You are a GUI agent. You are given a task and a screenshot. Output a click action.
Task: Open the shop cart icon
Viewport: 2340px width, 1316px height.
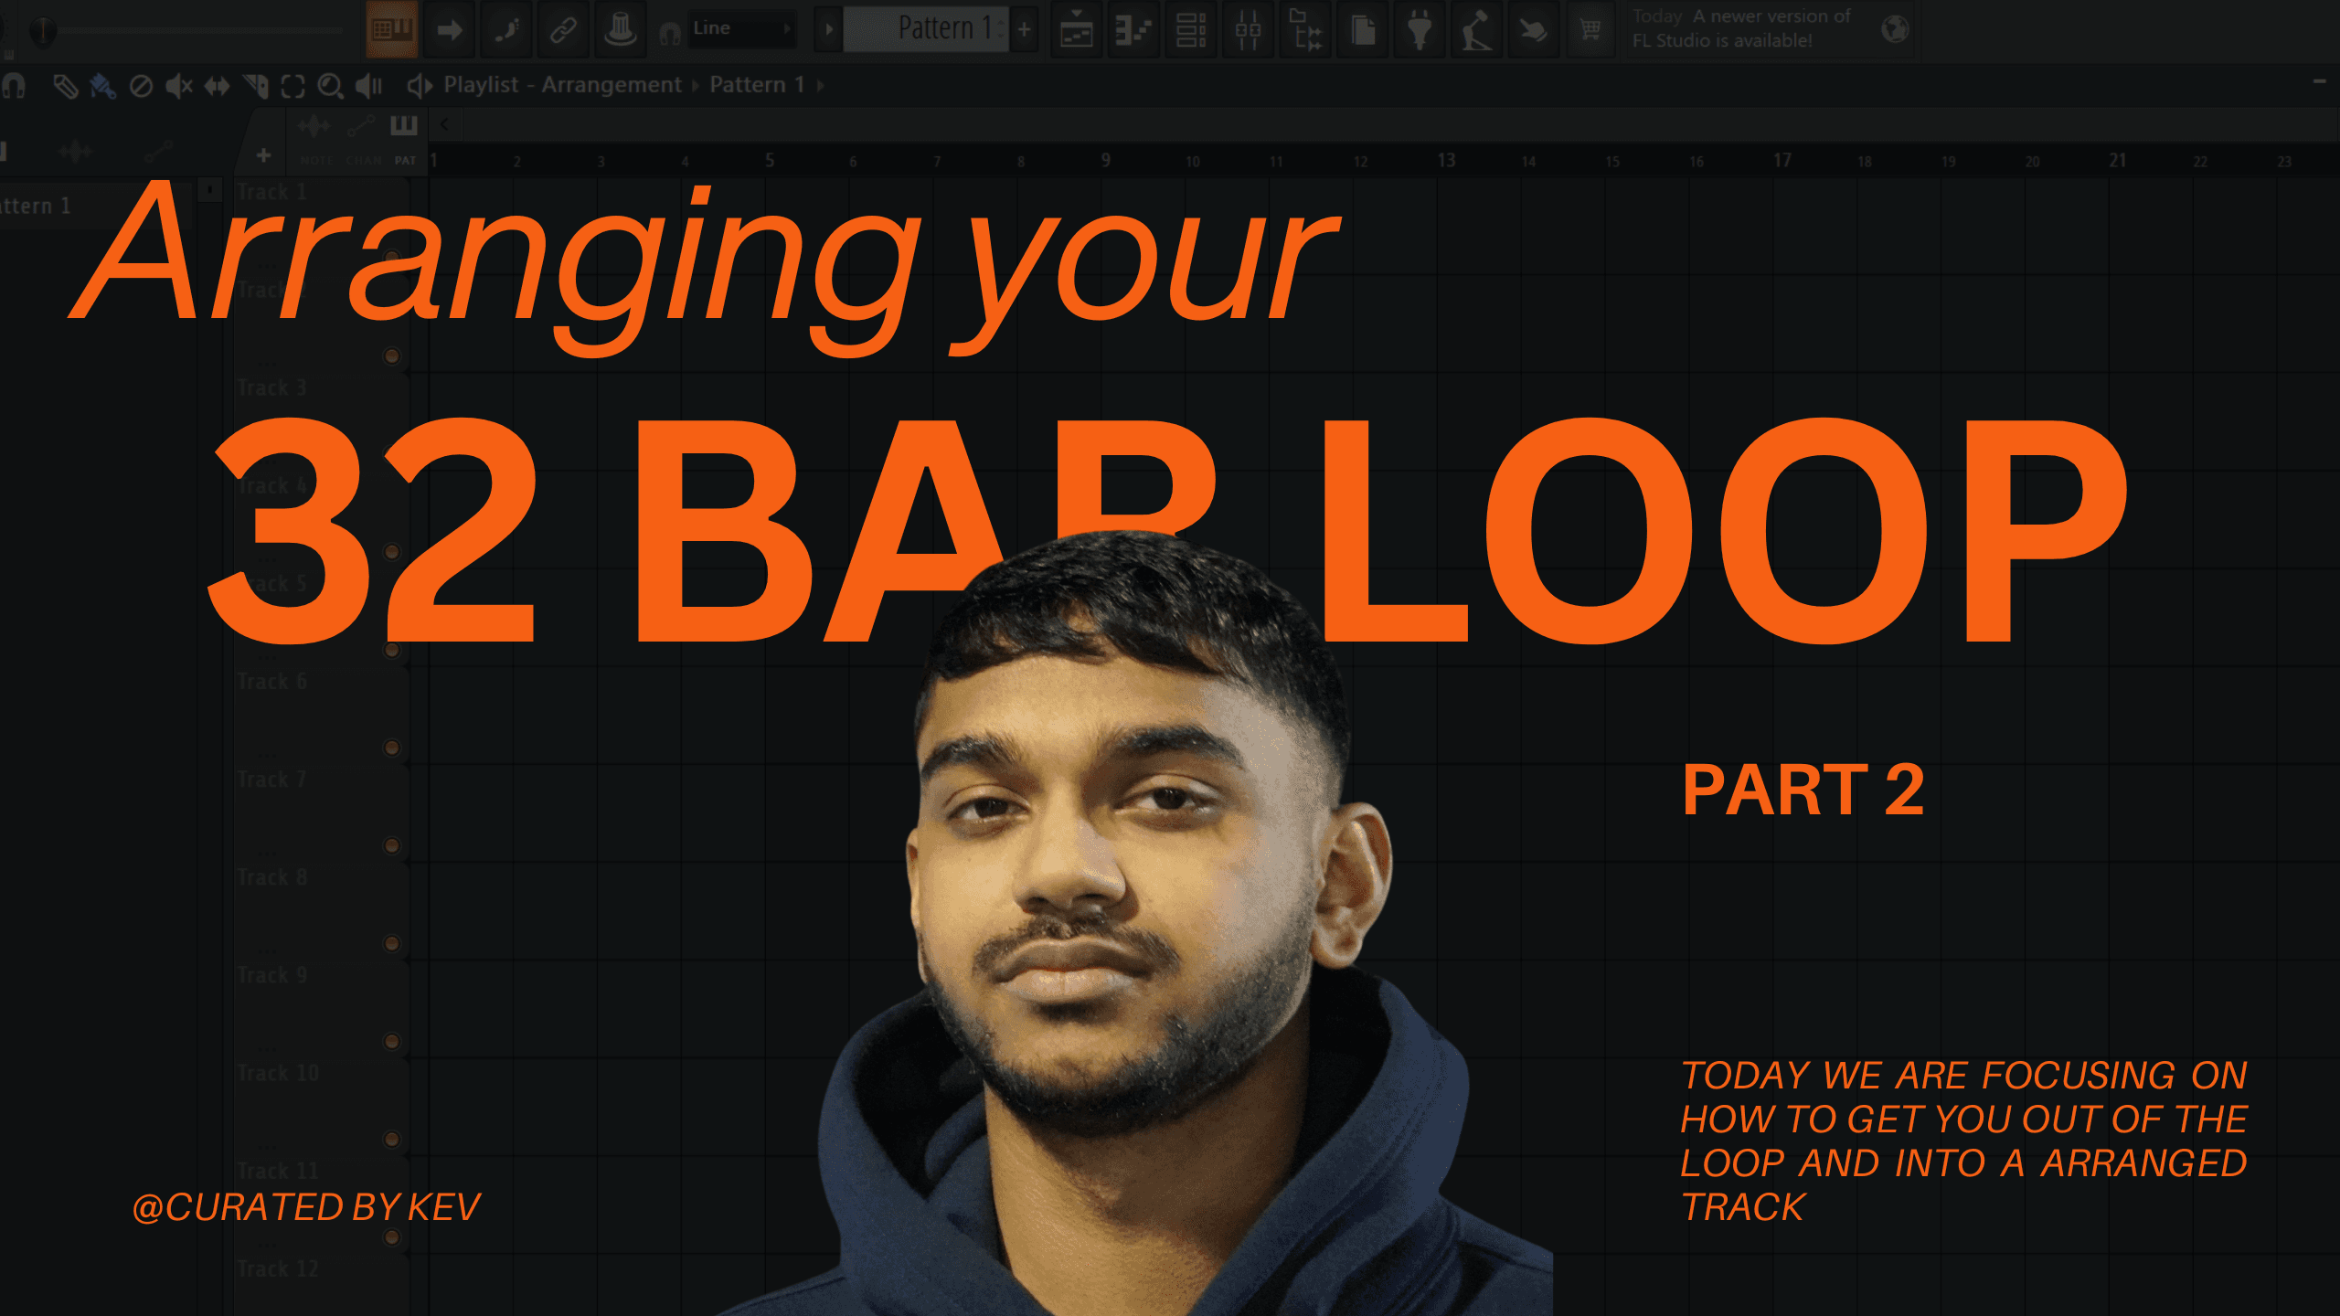pos(1590,29)
